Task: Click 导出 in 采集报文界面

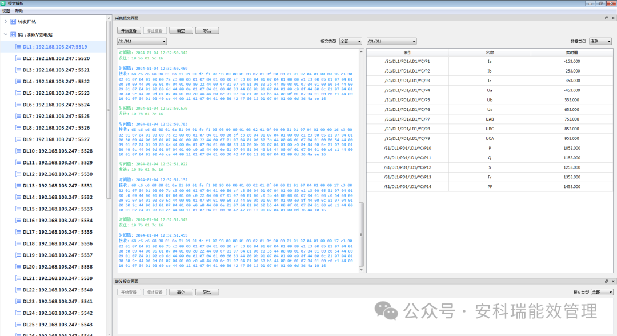Action: [207, 30]
